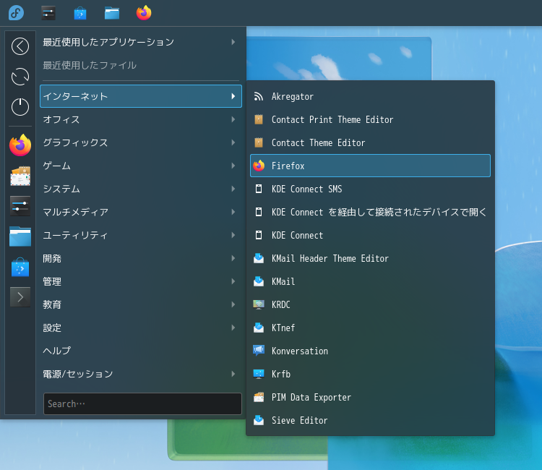Screen dimensions: 542x470
Task: Expand the 開発 category arrow
Action: click(233, 258)
